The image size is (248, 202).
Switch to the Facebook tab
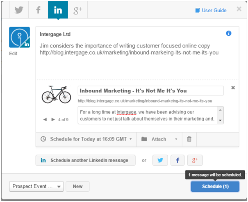[38, 10]
